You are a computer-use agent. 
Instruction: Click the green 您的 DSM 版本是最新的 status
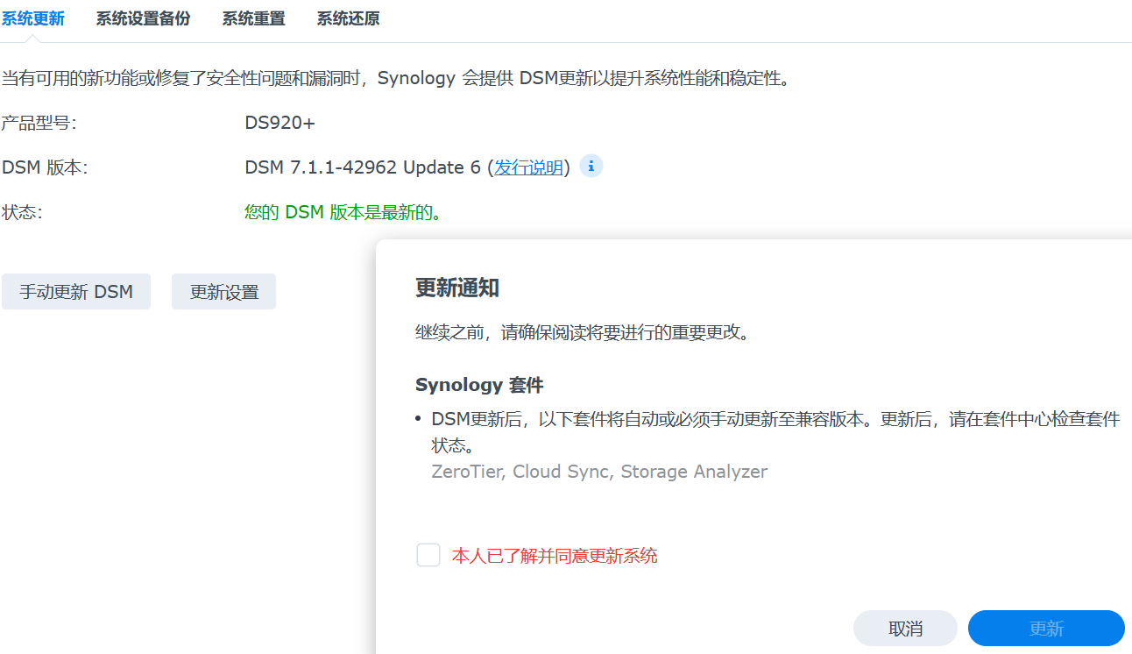point(343,212)
